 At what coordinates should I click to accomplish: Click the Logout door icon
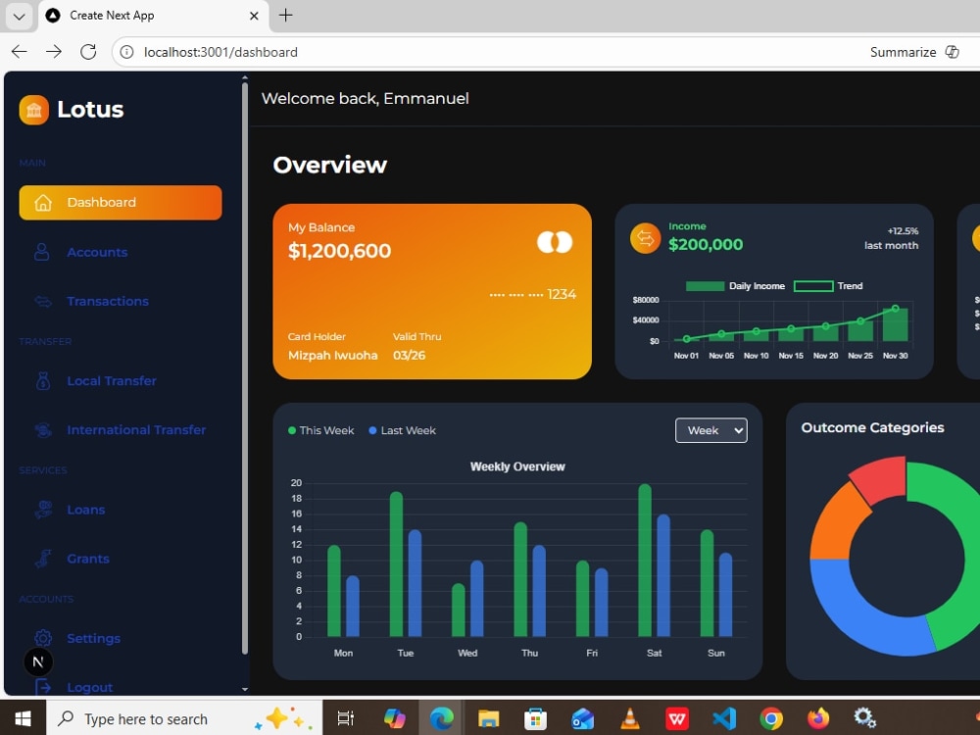pyautogui.click(x=43, y=687)
